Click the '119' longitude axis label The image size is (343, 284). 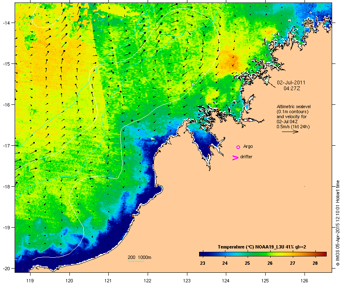pyautogui.click(x=30, y=281)
